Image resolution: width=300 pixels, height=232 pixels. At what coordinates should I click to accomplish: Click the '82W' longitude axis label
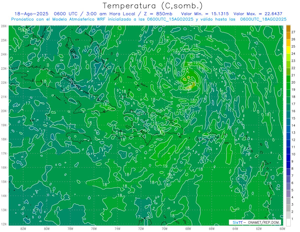tap(23, 228)
